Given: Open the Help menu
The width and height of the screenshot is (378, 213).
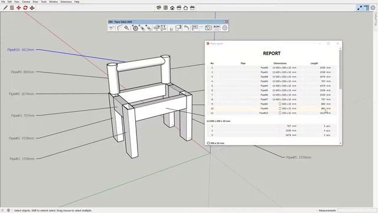Looking at the screenshot, I should point(77,2).
